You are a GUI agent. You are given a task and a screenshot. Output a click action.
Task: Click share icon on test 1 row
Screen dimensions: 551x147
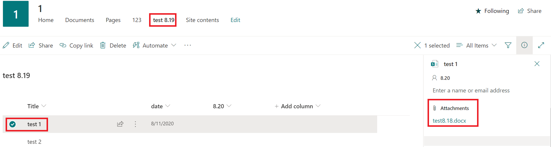click(x=120, y=124)
